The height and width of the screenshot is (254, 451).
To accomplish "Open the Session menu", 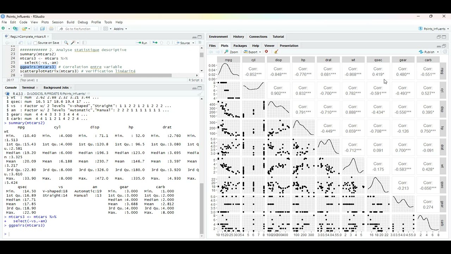I will [57, 22].
